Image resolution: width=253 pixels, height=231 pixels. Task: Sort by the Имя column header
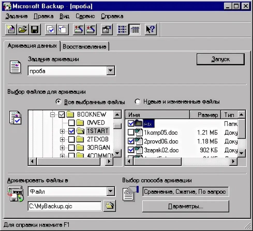[x=157, y=115]
